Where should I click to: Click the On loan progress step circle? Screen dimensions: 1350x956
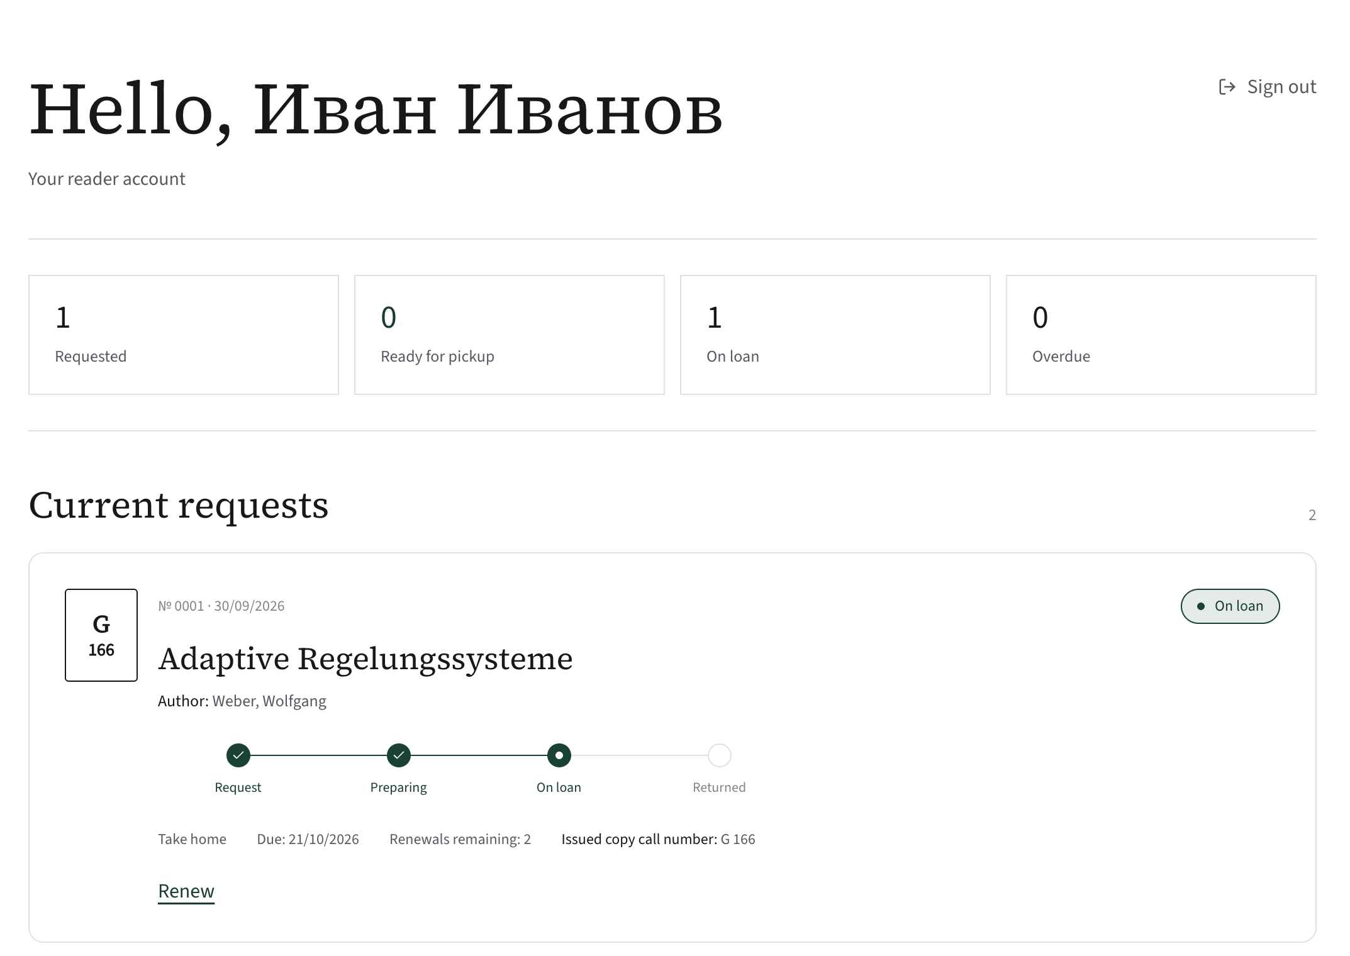click(559, 755)
